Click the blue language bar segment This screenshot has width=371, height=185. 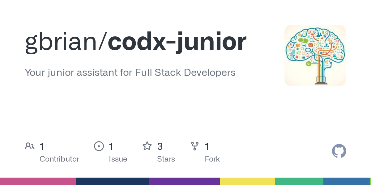pos(347,181)
